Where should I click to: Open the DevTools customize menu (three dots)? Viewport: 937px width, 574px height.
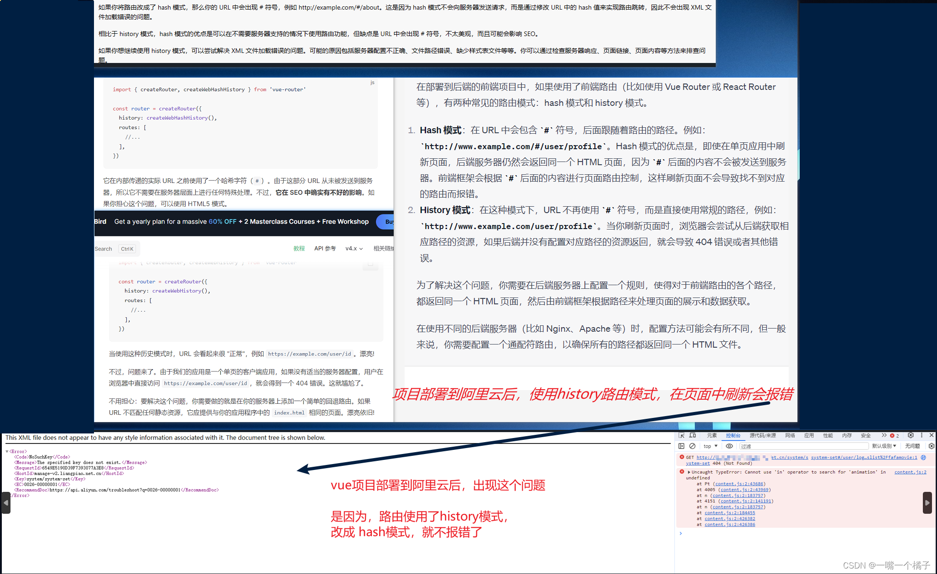(921, 436)
